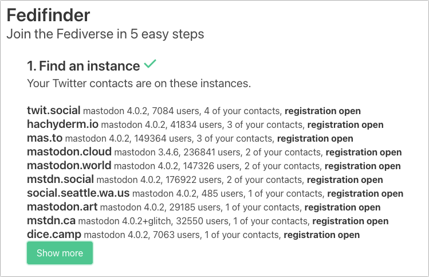
Task: Click the 'Join the Fediverse in 5 easy steps' subtitle
Action: 105,34
